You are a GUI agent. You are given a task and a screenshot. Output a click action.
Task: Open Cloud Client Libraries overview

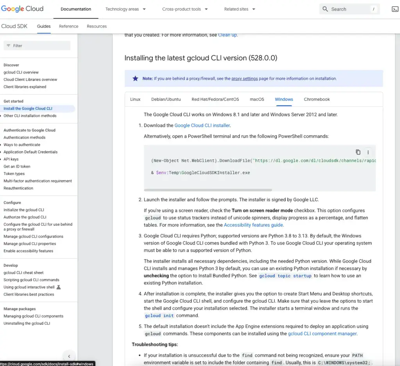[30, 80]
